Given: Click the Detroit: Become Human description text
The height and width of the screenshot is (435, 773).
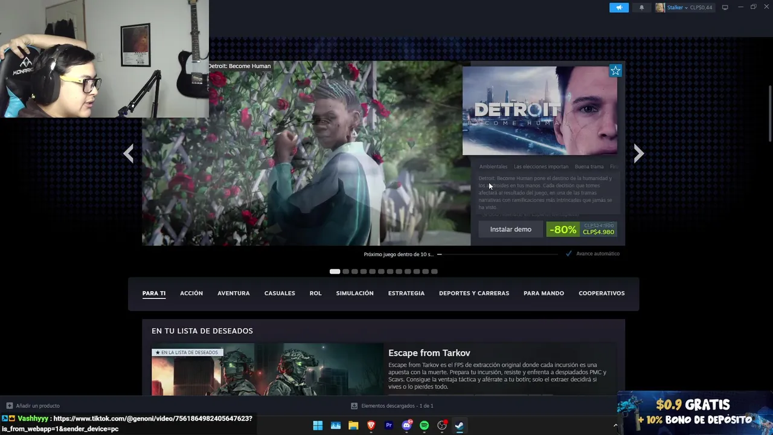Looking at the screenshot, I should [545, 193].
